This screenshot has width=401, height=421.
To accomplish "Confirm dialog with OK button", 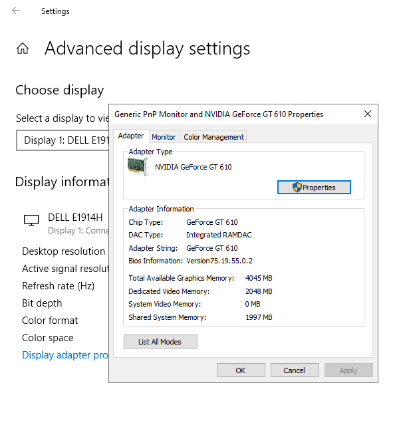I will pyautogui.click(x=241, y=370).
